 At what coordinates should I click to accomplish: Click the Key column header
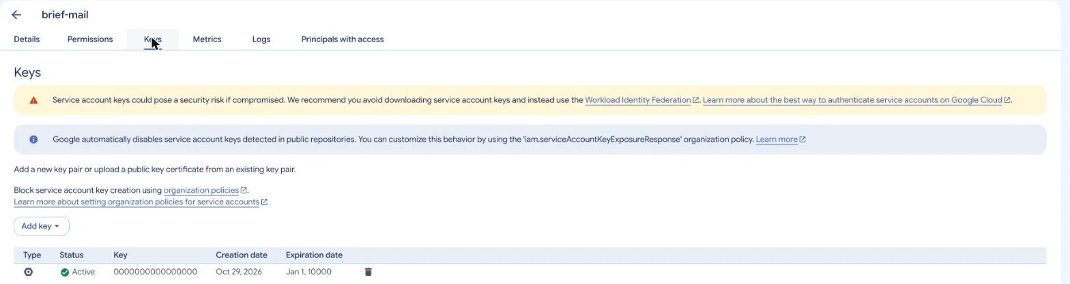coord(120,255)
